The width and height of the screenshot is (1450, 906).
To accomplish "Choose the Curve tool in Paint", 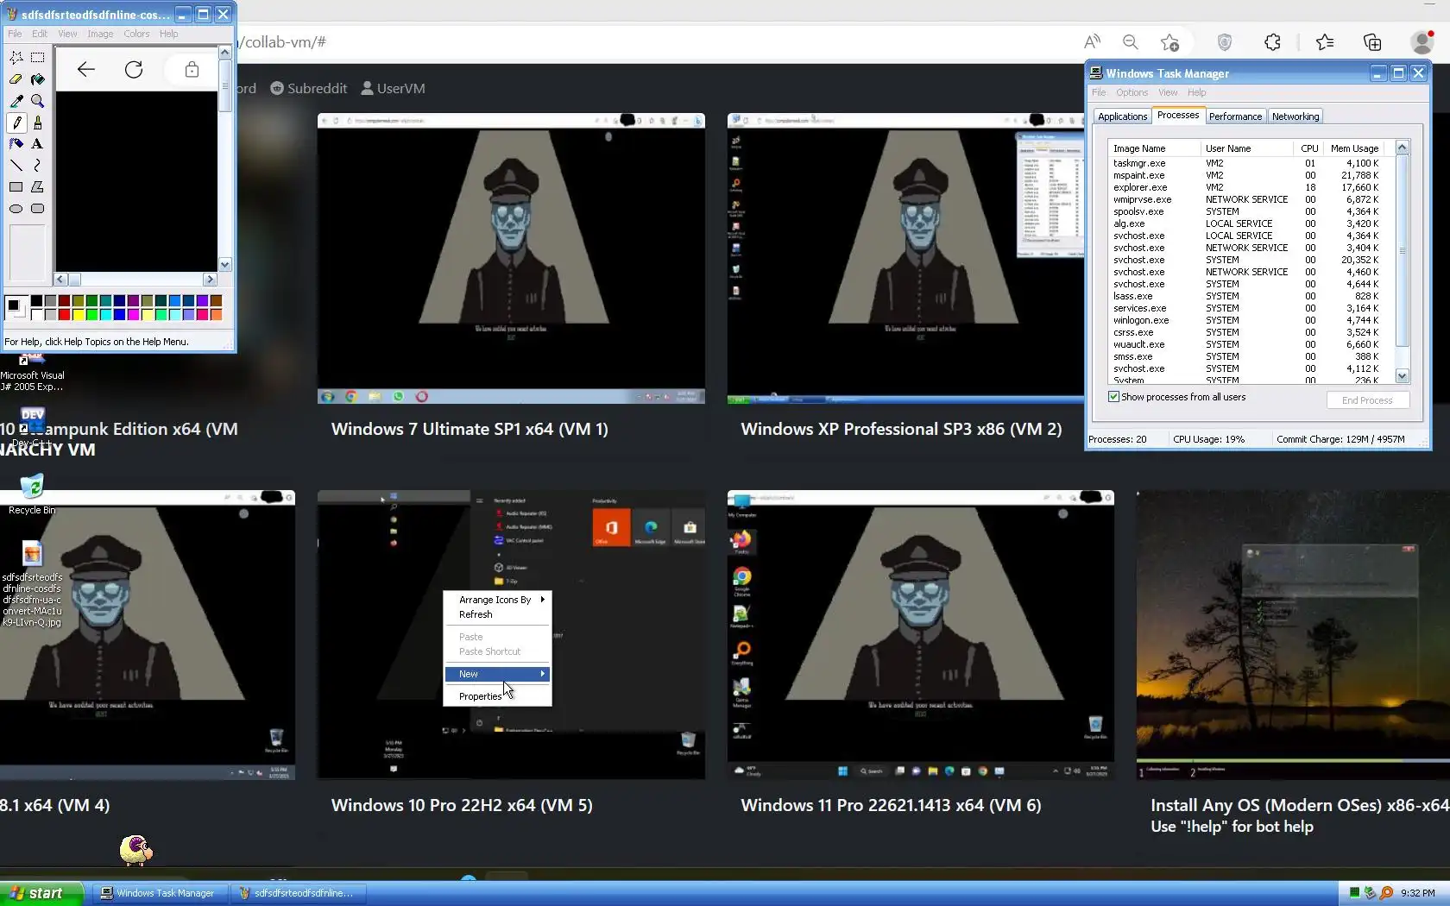I will (x=38, y=166).
